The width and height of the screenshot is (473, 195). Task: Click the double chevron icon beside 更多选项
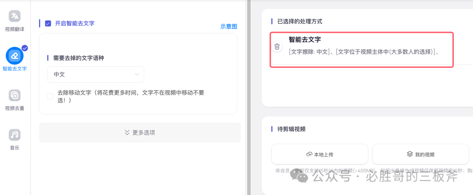click(x=127, y=132)
